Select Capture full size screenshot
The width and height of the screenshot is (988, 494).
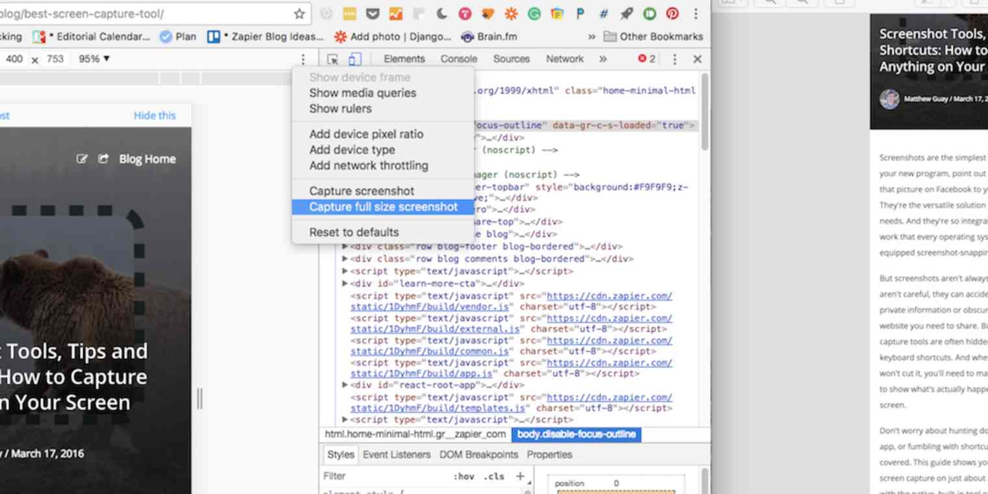(383, 207)
